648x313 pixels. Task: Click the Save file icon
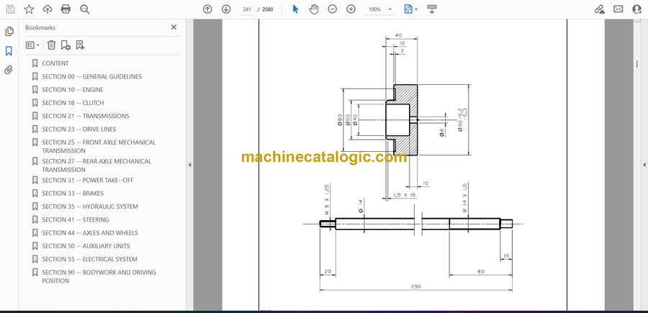(x=10, y=9)
